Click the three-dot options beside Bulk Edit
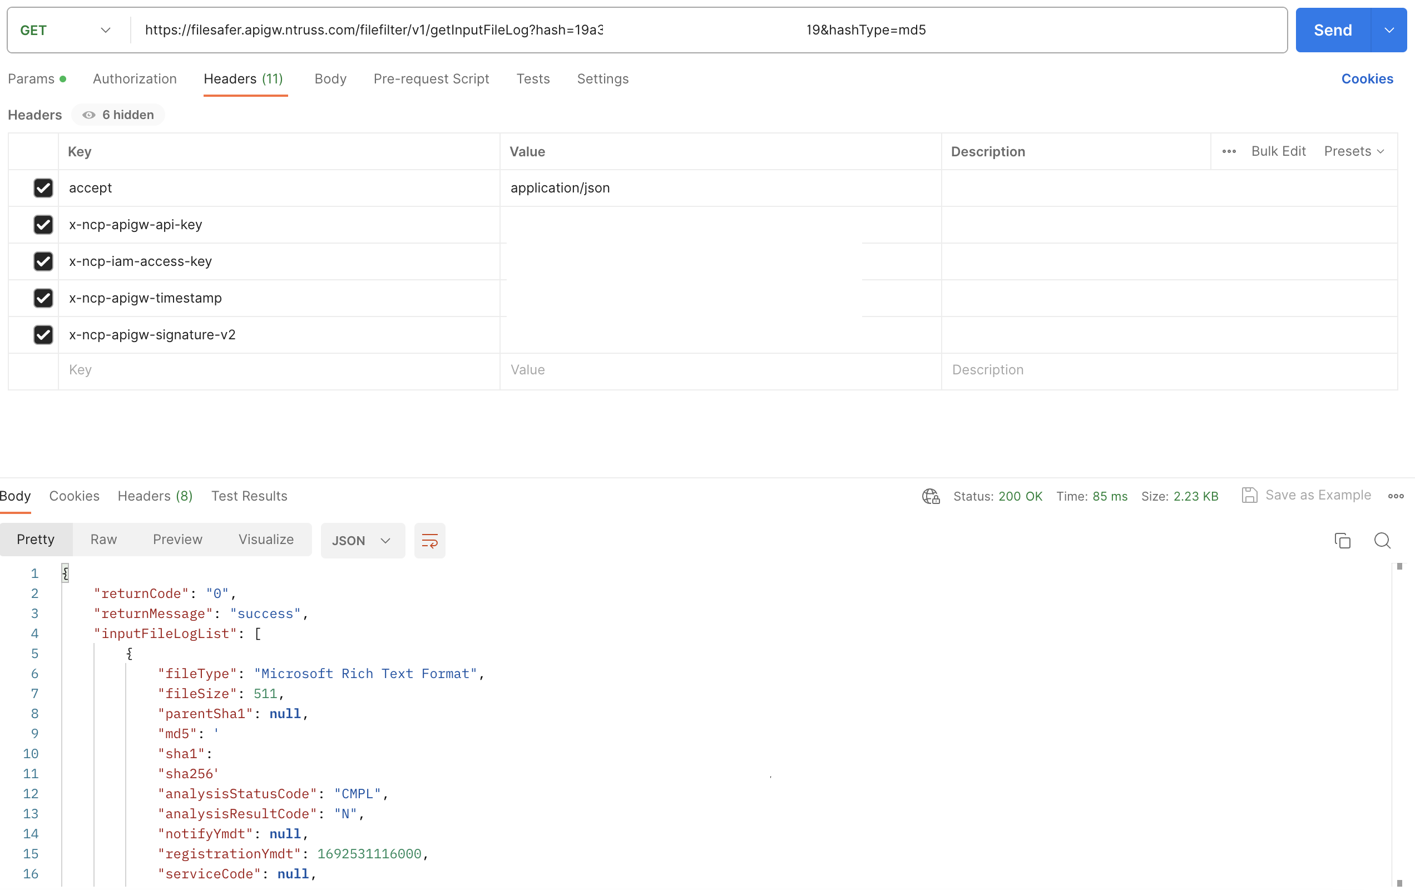Viewport: 1415px width, 890px height. pyautogui.click(x=1229, y=152)
